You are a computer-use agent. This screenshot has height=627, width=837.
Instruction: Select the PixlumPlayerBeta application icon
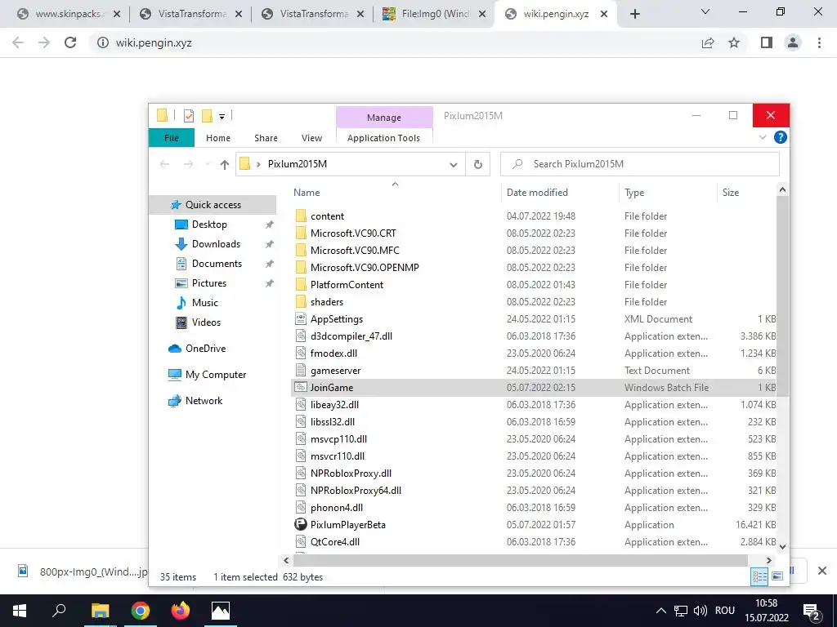click(301, 524)
